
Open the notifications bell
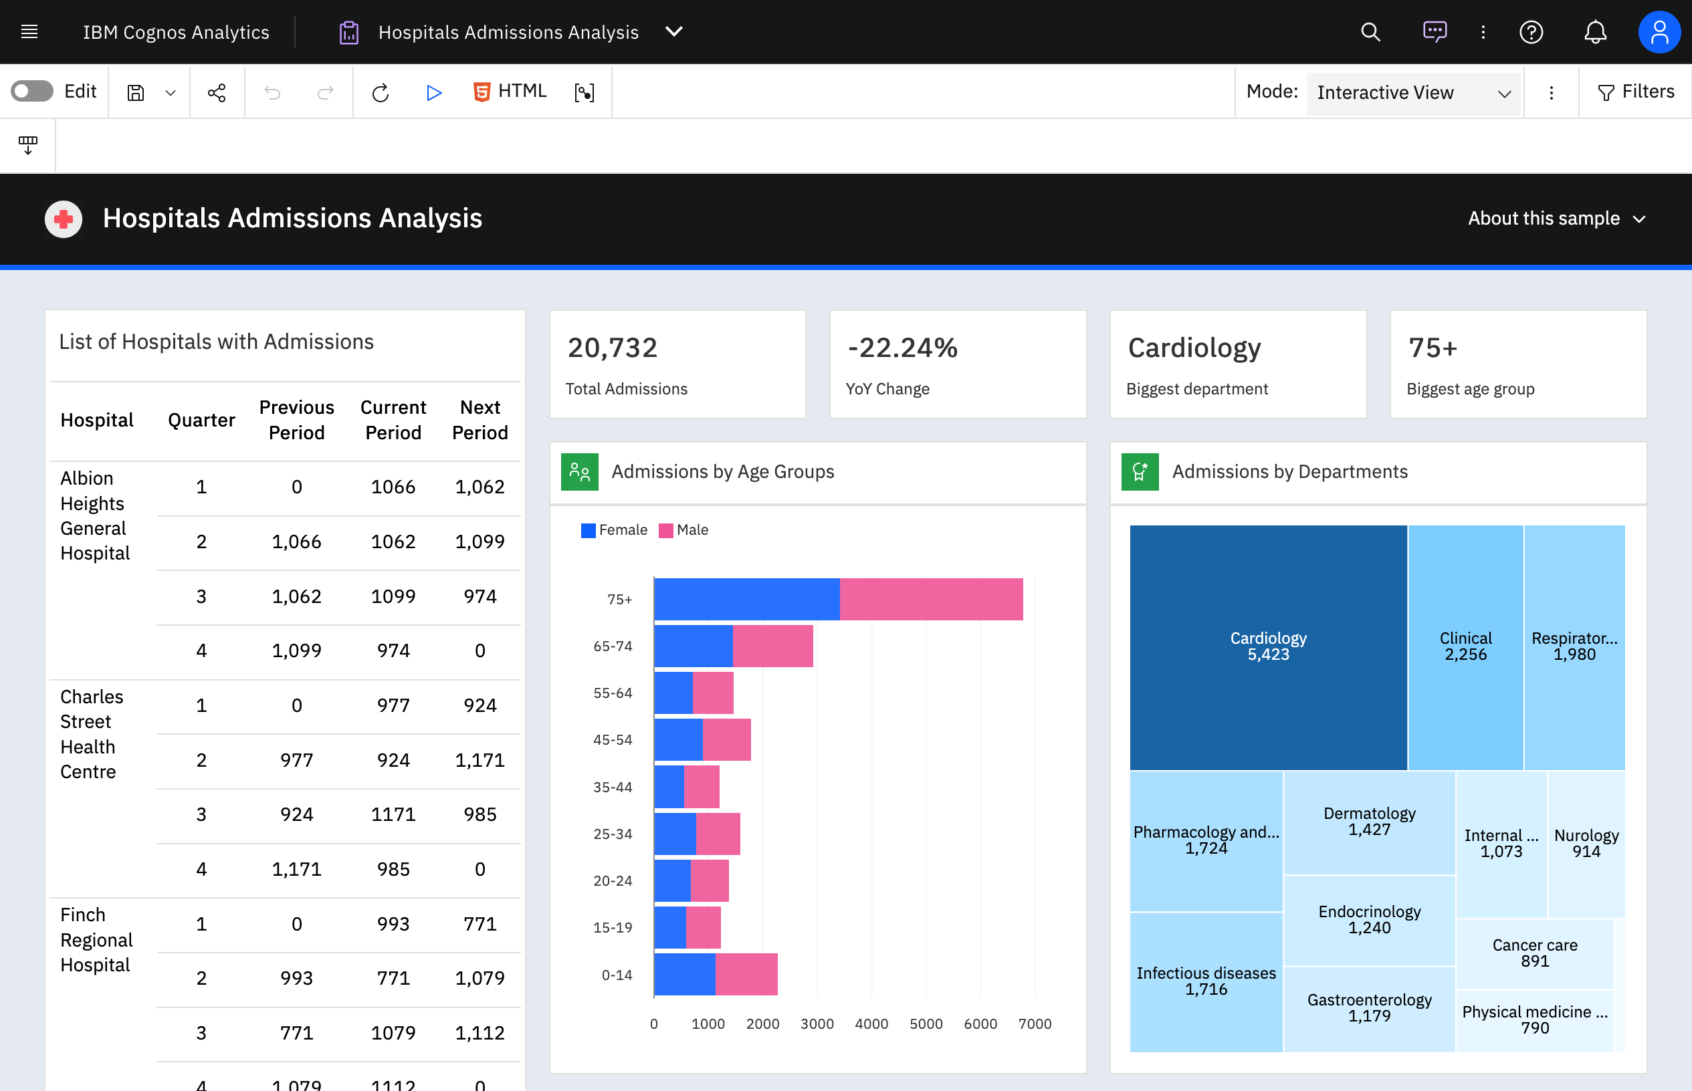pyautogui.click(x=1595, y=32)
